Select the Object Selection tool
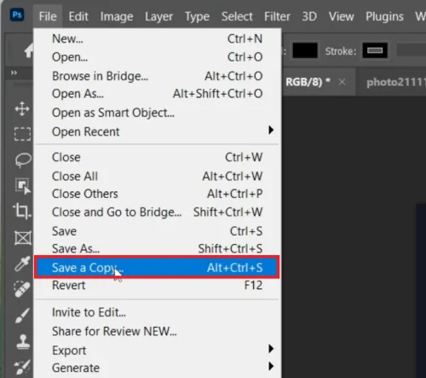Viewport: 426px width, 378px height. [22, 186]
